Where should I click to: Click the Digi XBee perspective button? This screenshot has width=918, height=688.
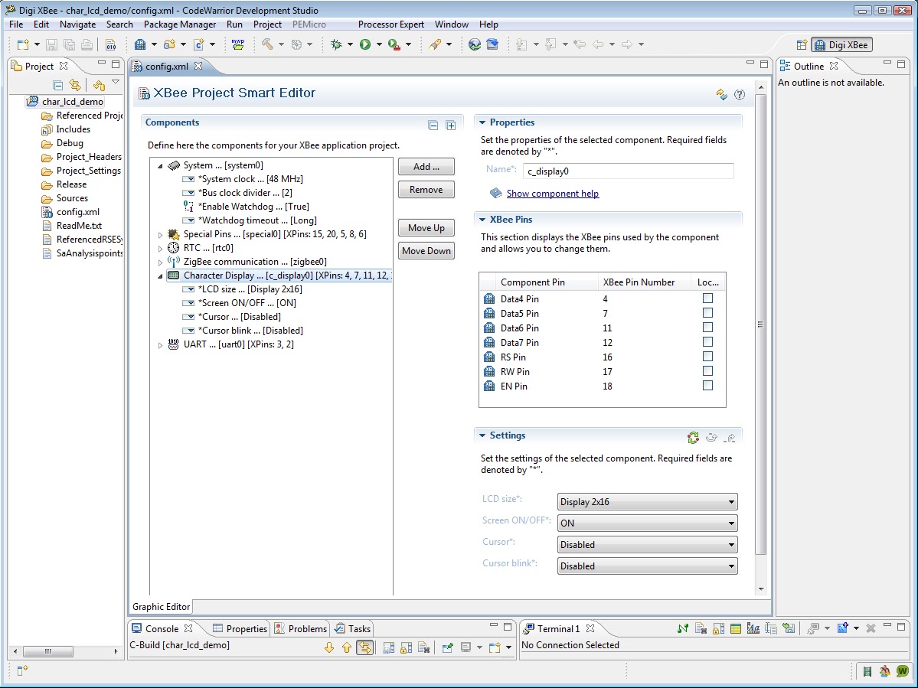pos(842,45)
